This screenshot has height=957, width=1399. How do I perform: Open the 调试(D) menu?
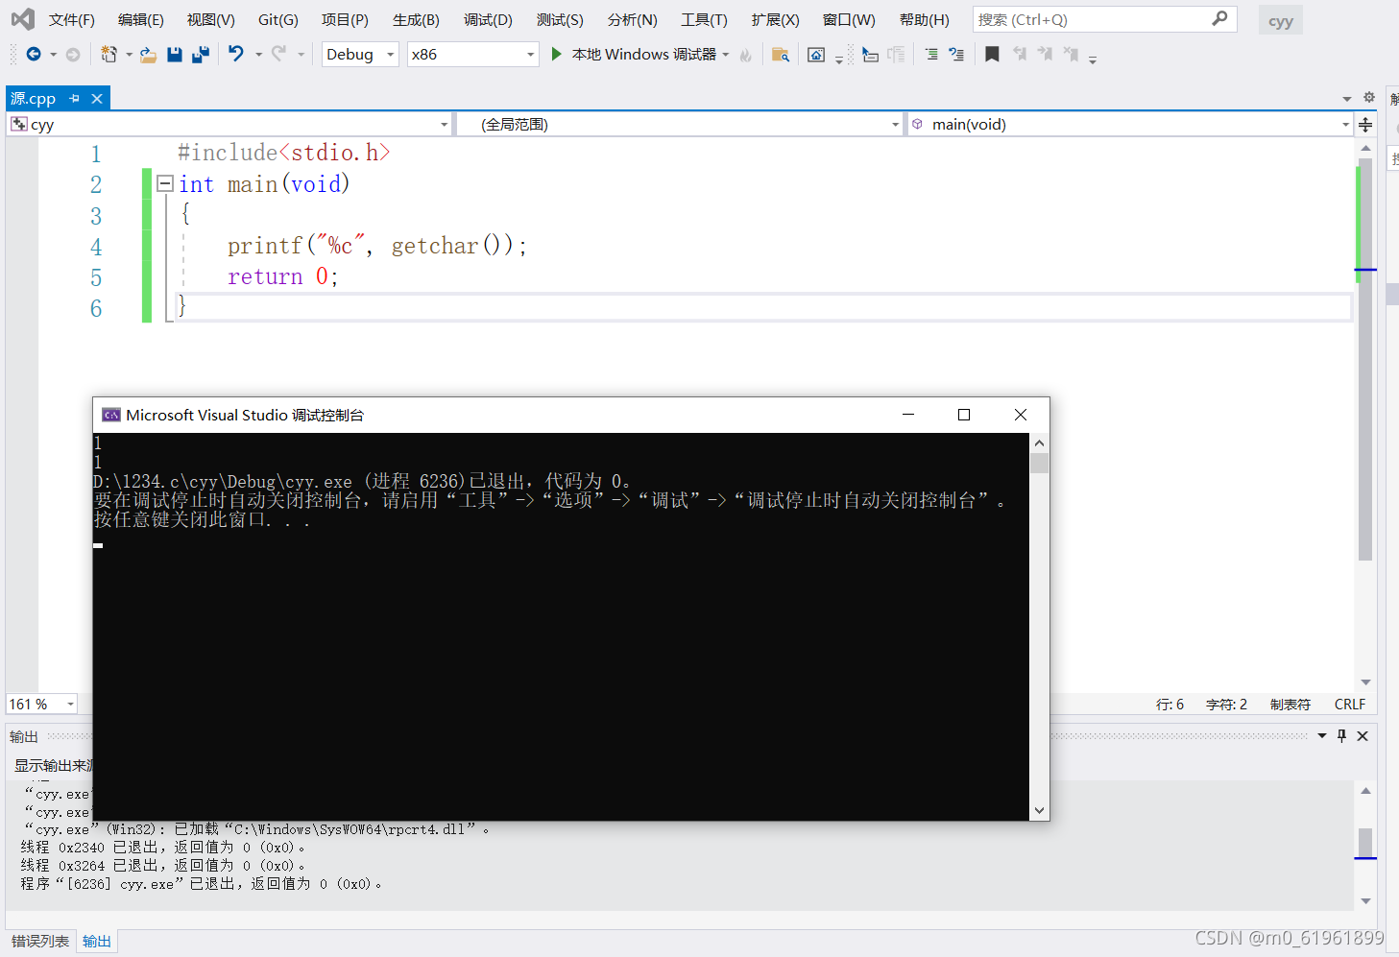click(488, 19)
